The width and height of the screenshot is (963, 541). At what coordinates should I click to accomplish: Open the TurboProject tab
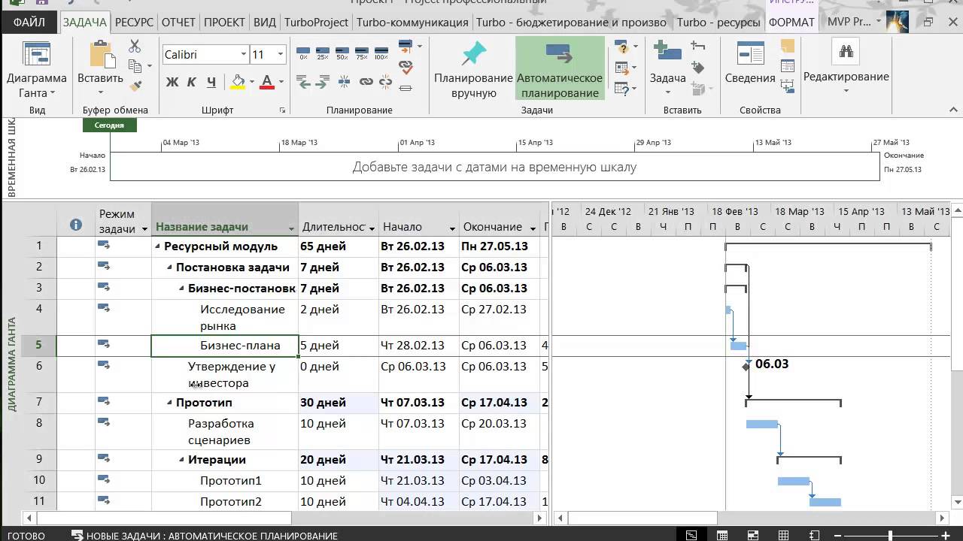click(x=316, y=23)
